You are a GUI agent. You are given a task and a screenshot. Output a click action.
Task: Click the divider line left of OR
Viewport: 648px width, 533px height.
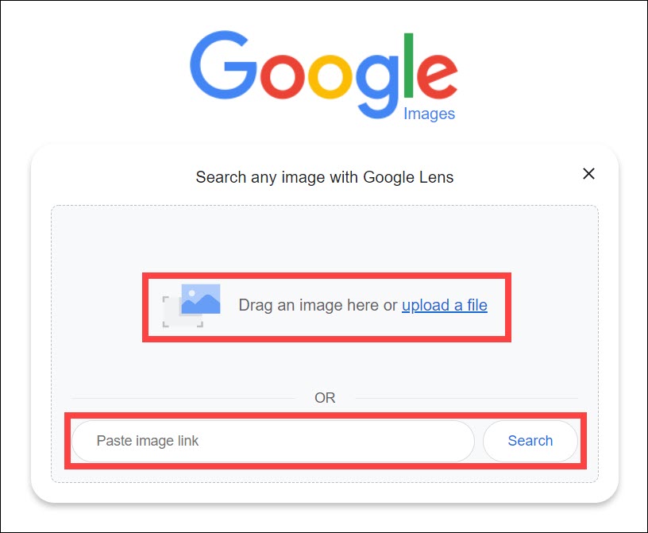tap(183, 399)
